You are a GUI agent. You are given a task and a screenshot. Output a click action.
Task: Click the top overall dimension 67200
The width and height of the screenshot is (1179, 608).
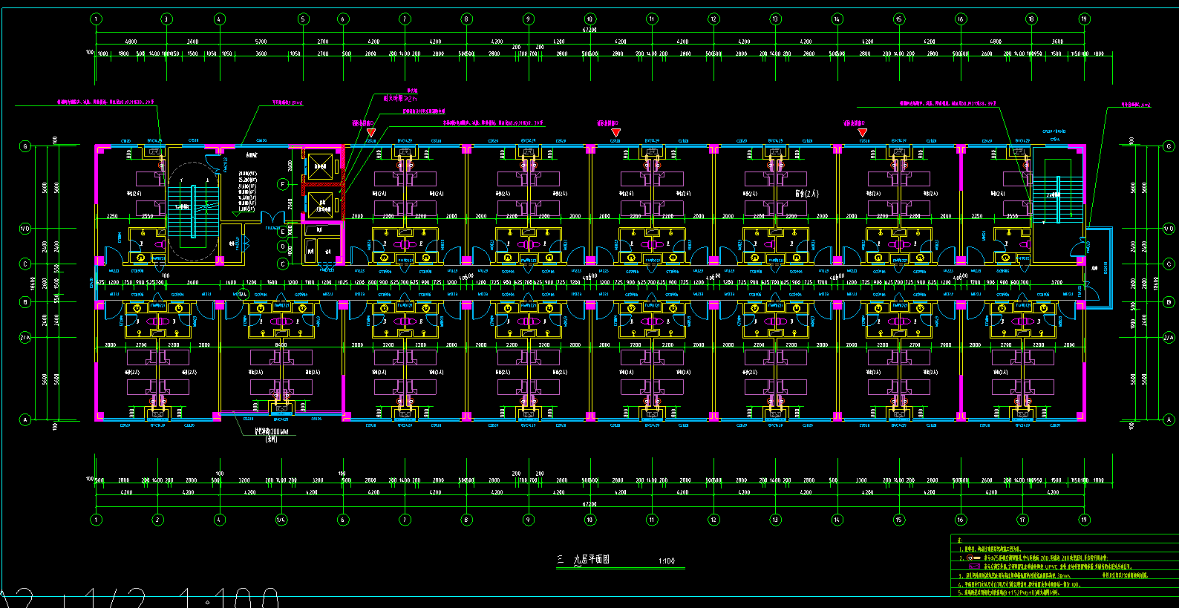pyautogui.click(x=589, y=30)
